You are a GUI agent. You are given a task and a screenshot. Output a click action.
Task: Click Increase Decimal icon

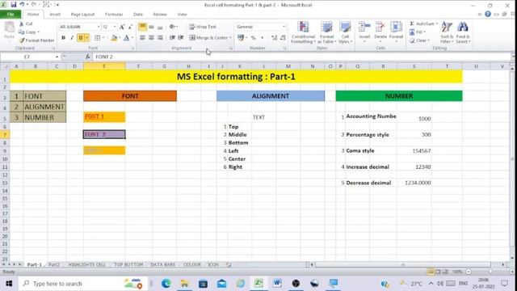tap(275, 38)
